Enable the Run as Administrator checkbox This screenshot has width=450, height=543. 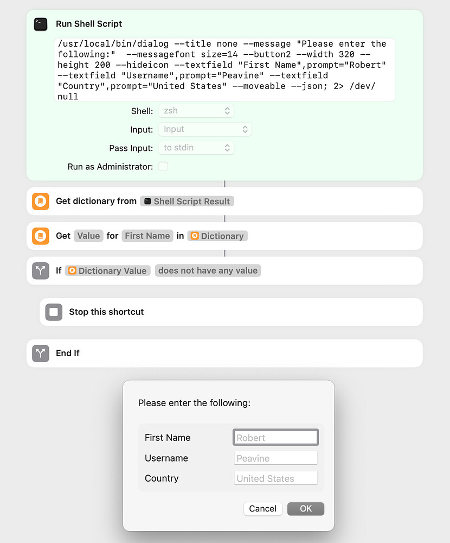(x=163, y=167)
